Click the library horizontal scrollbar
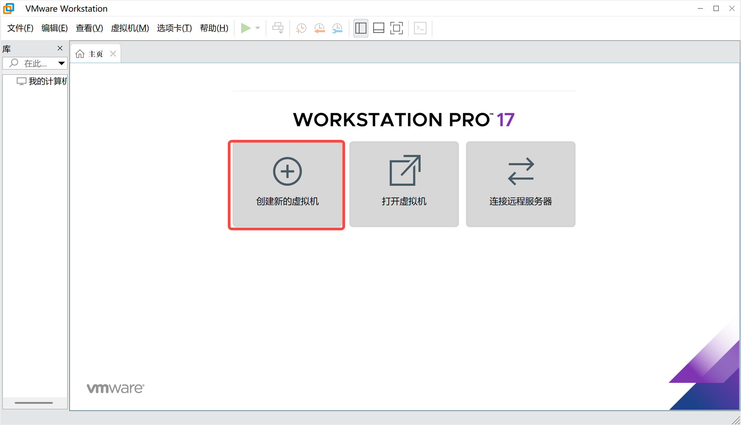The image size is (741, 425). [34, 403]
